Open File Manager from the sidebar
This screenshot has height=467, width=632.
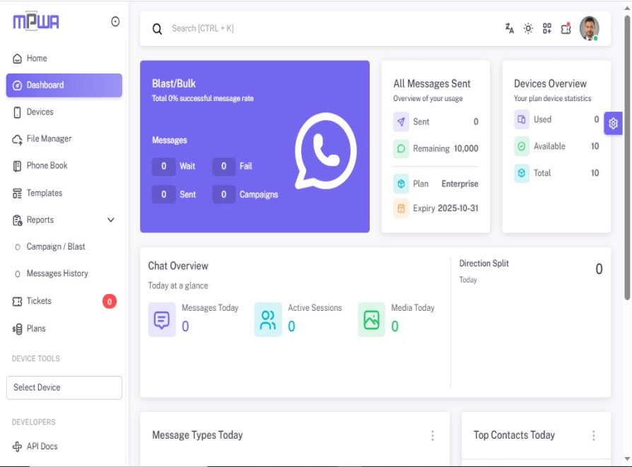[x=49, y=138]
